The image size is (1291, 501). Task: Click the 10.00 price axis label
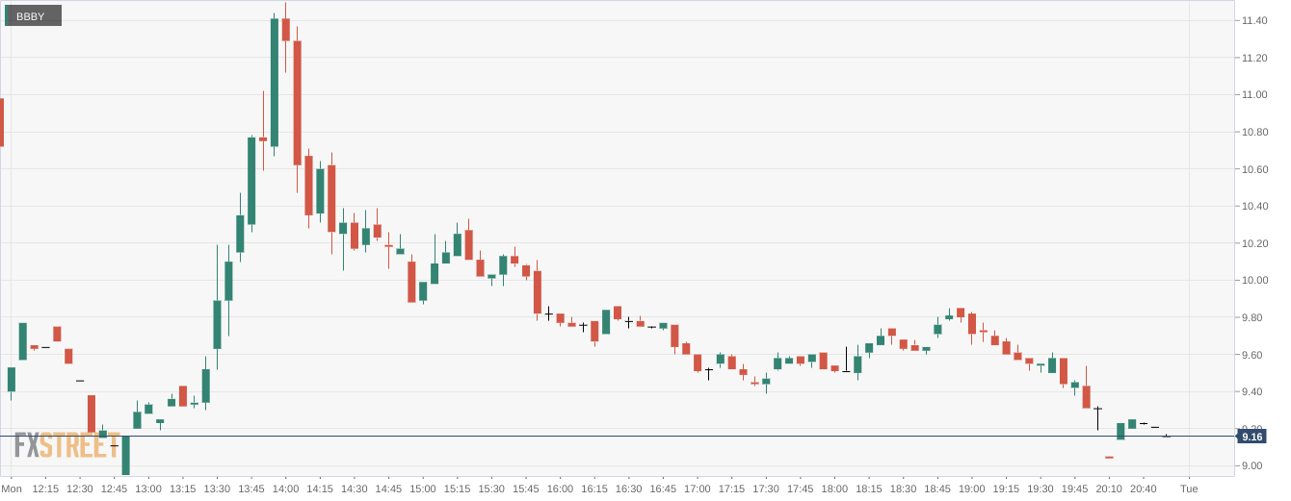[x=1253, y=281]
